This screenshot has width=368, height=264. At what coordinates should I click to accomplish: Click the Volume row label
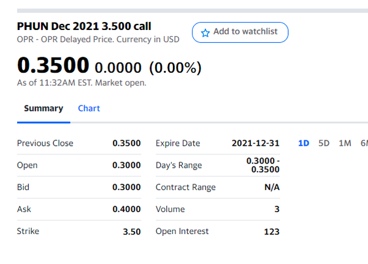[171, 209]
